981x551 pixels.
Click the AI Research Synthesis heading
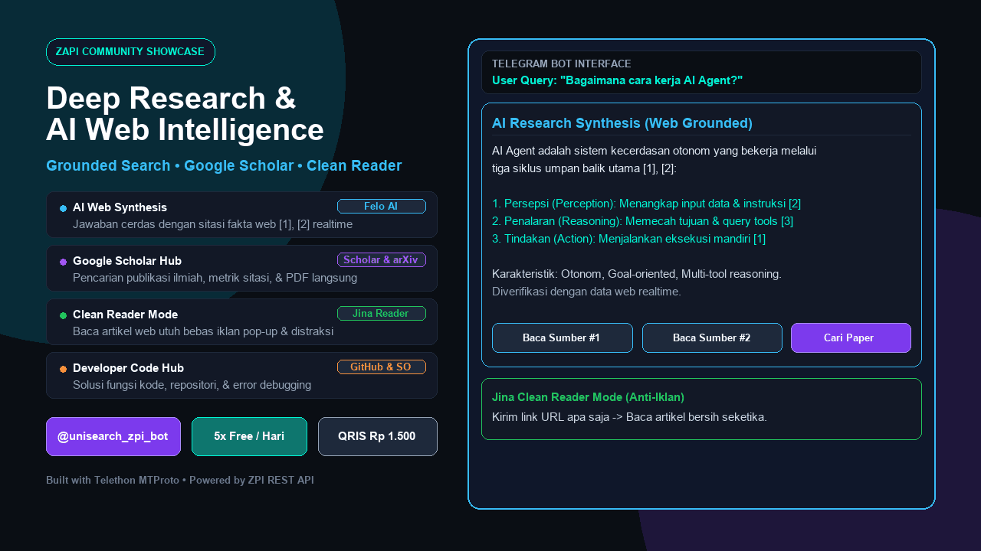[x=622, y=123]
